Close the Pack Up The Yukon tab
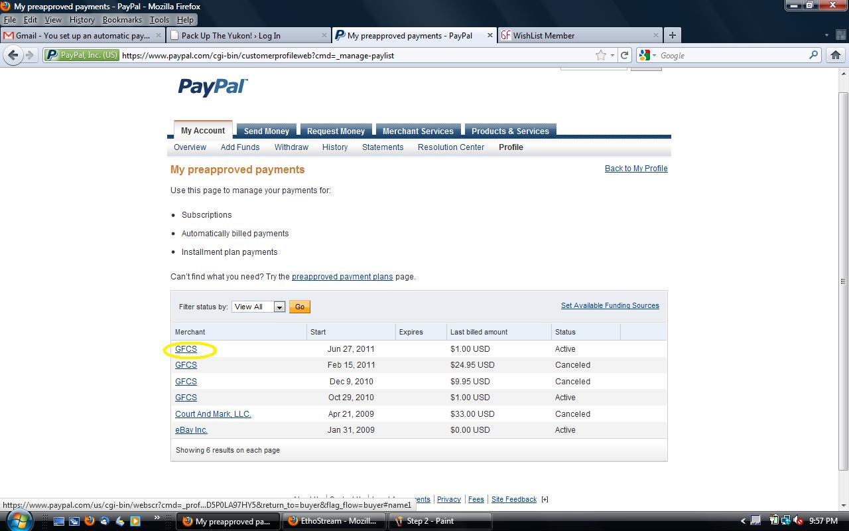The image size is (849, 531). [324, 35]
